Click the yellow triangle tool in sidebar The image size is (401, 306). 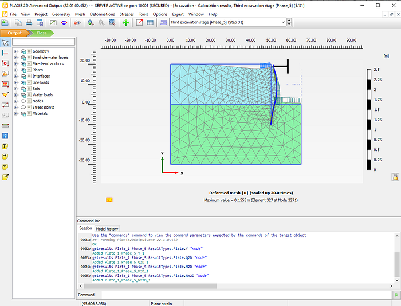[5, 94]
